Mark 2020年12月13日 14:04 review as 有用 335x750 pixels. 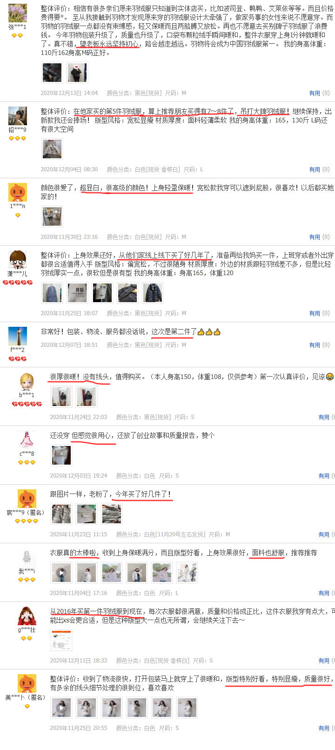pyautogui.click(x=315, y=93)
